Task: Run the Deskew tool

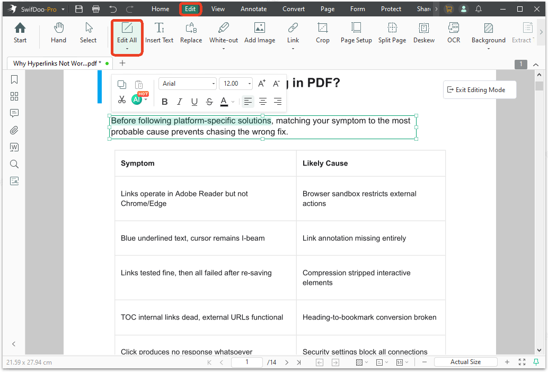Action: [x=424, y=33]
